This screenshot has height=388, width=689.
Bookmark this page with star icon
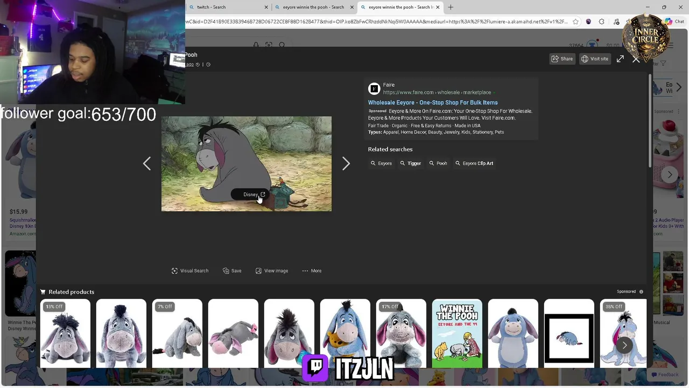575,22
